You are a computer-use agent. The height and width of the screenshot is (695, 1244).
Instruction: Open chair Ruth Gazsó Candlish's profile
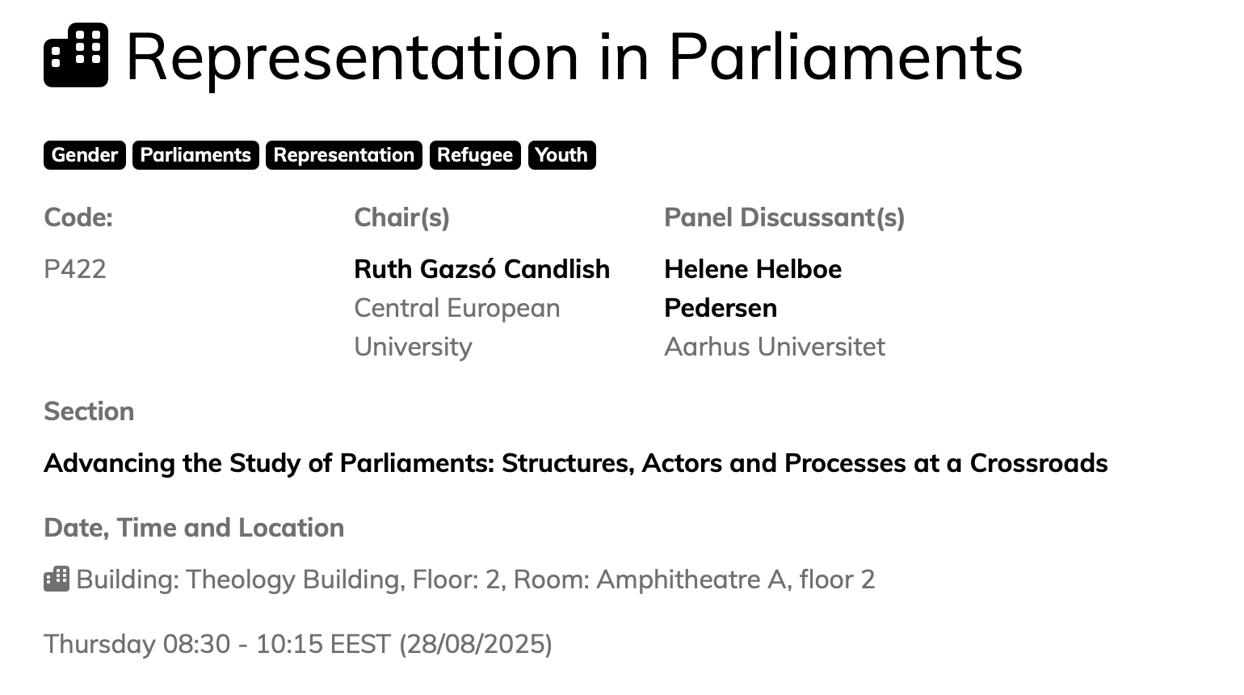(481, 269)
